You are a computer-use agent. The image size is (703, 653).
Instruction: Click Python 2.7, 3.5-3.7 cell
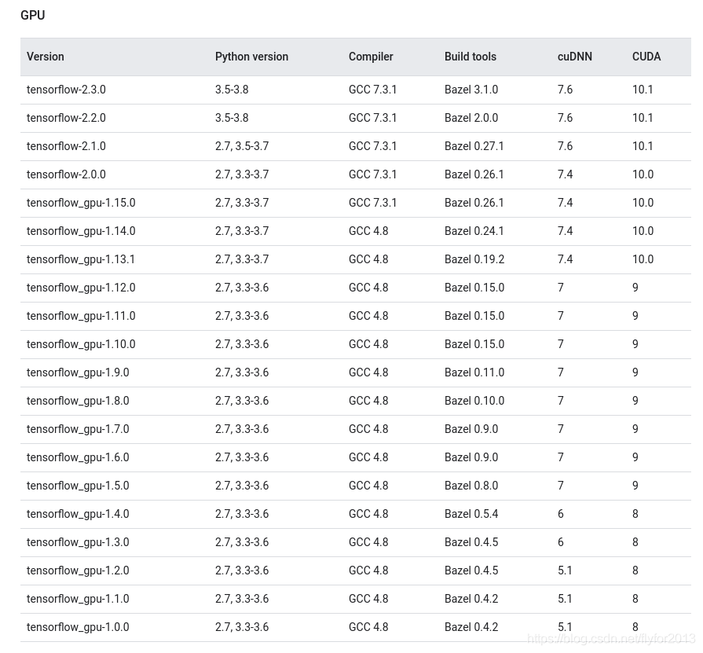click(242, 146)
